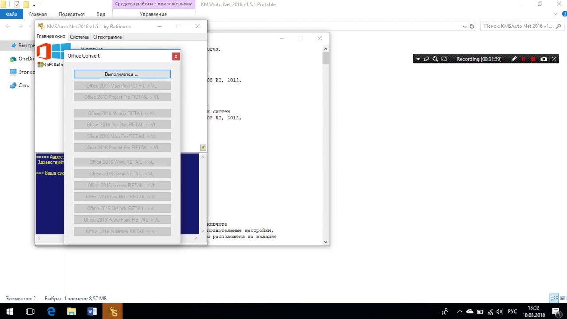Click Office 2016 Excel RETAIL -> VL
The image size is (567, 319).
[122, 174]
